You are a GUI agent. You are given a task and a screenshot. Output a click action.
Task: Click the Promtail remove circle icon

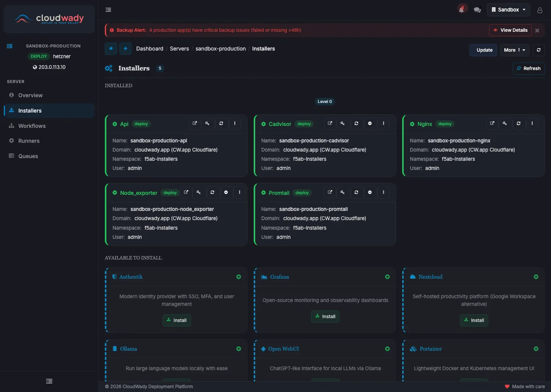370,192
